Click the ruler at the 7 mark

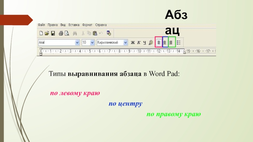point(109,51)
